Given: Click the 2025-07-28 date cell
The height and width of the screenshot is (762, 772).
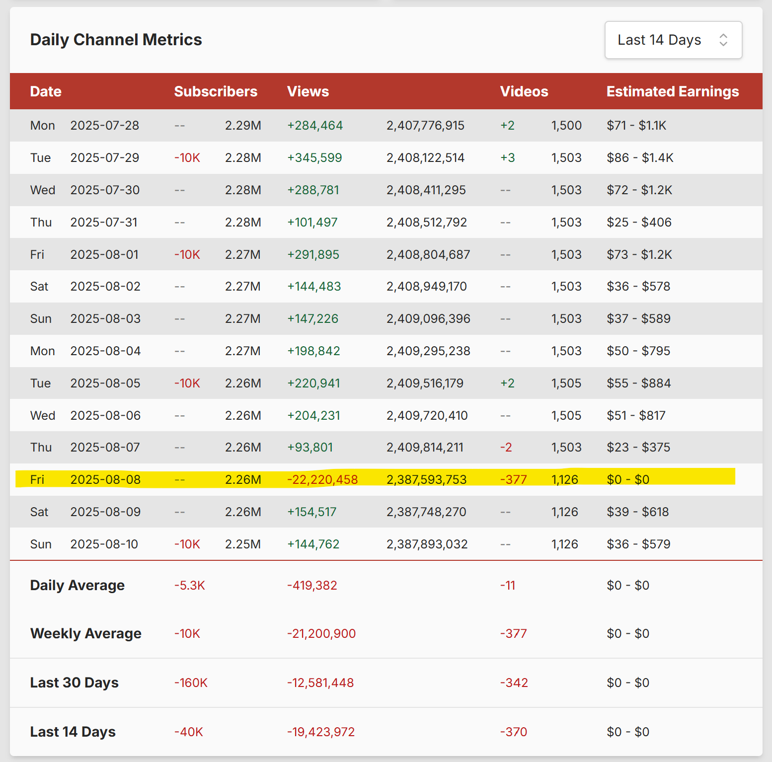Looking at the screenshot, I should pos(105,125).
